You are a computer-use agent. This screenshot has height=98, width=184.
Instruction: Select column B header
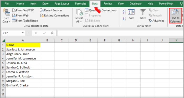[47, 40]
